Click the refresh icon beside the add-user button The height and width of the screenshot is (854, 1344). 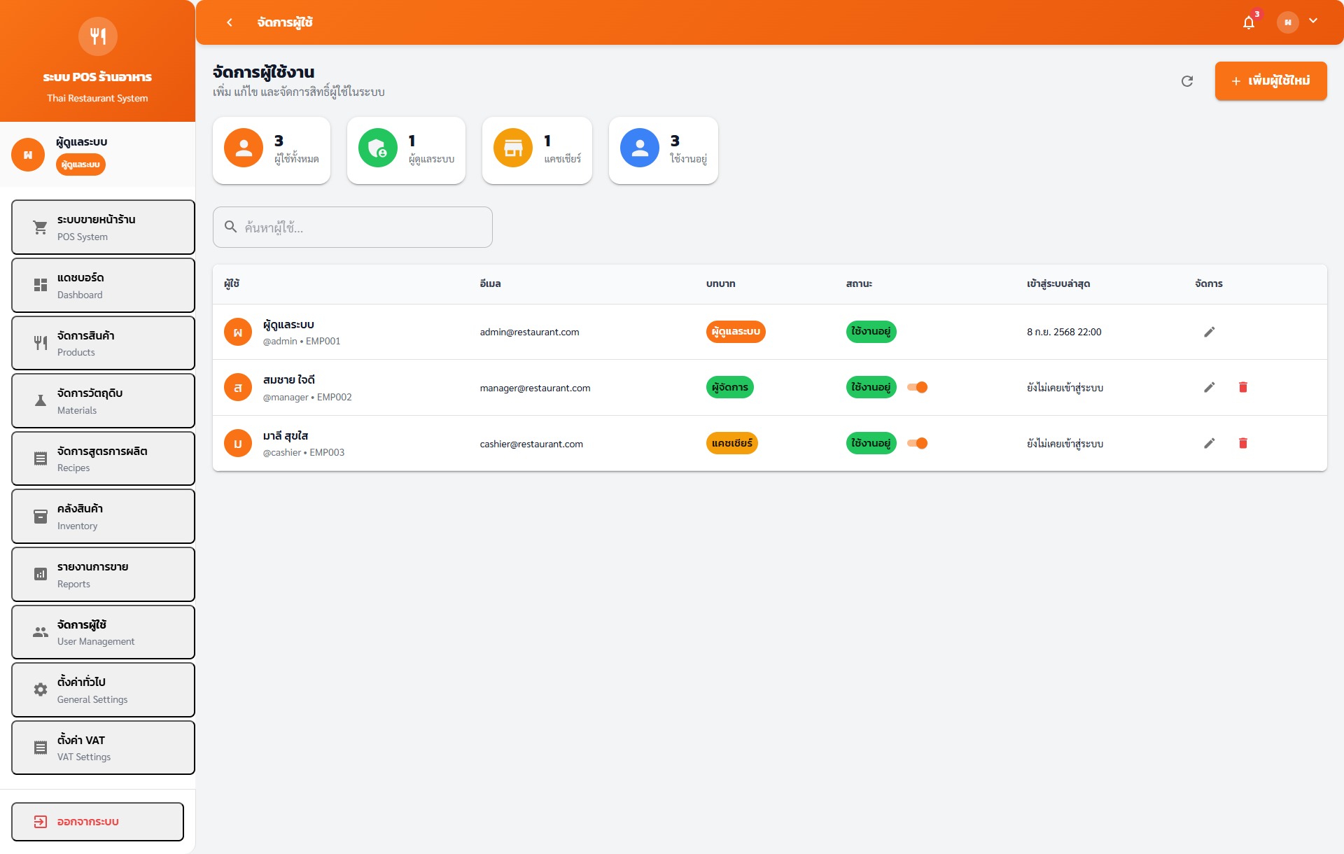point(1187,81)
